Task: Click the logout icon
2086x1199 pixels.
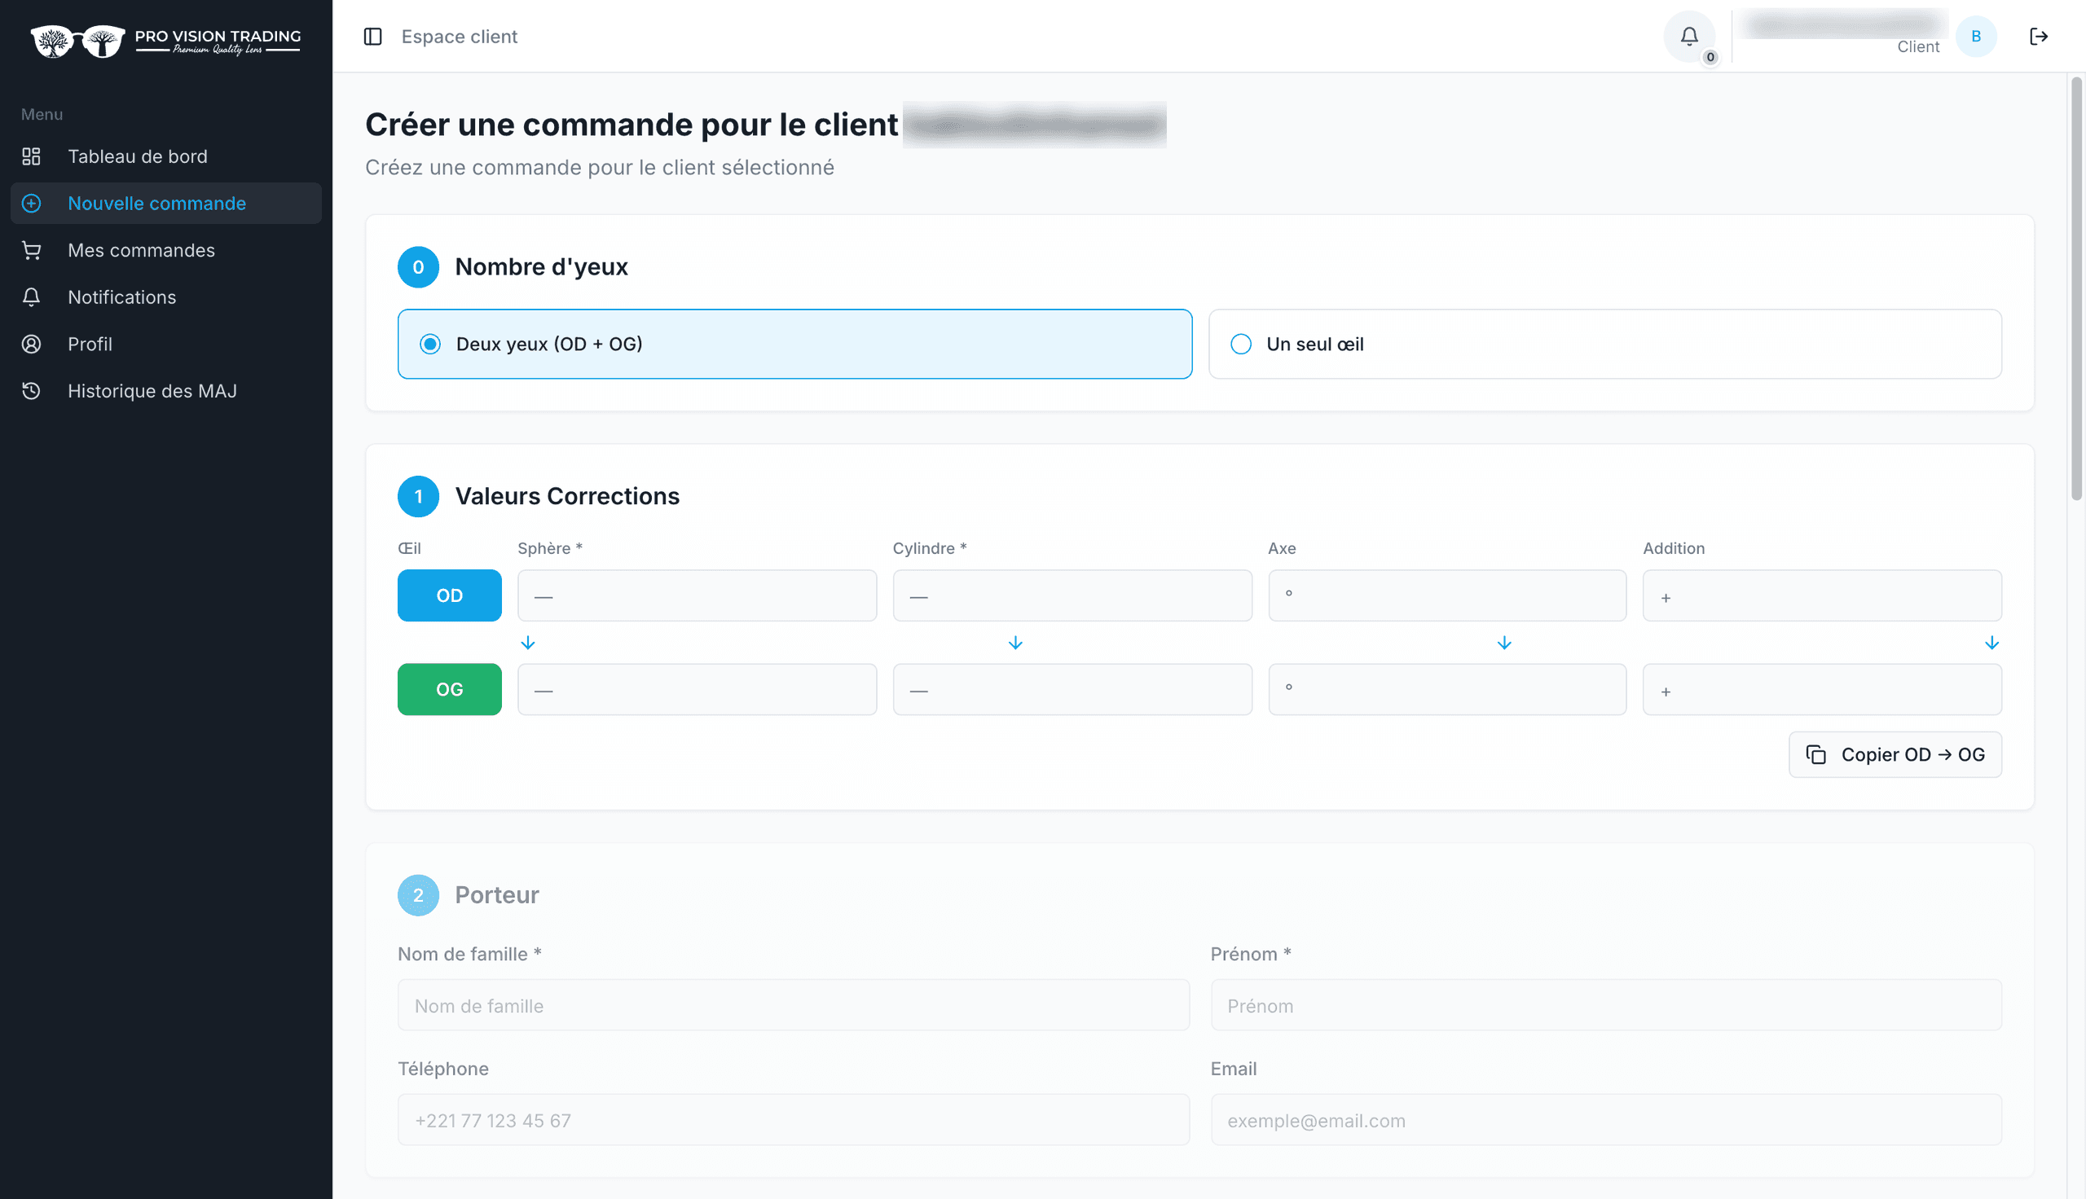Action: 2038,36
